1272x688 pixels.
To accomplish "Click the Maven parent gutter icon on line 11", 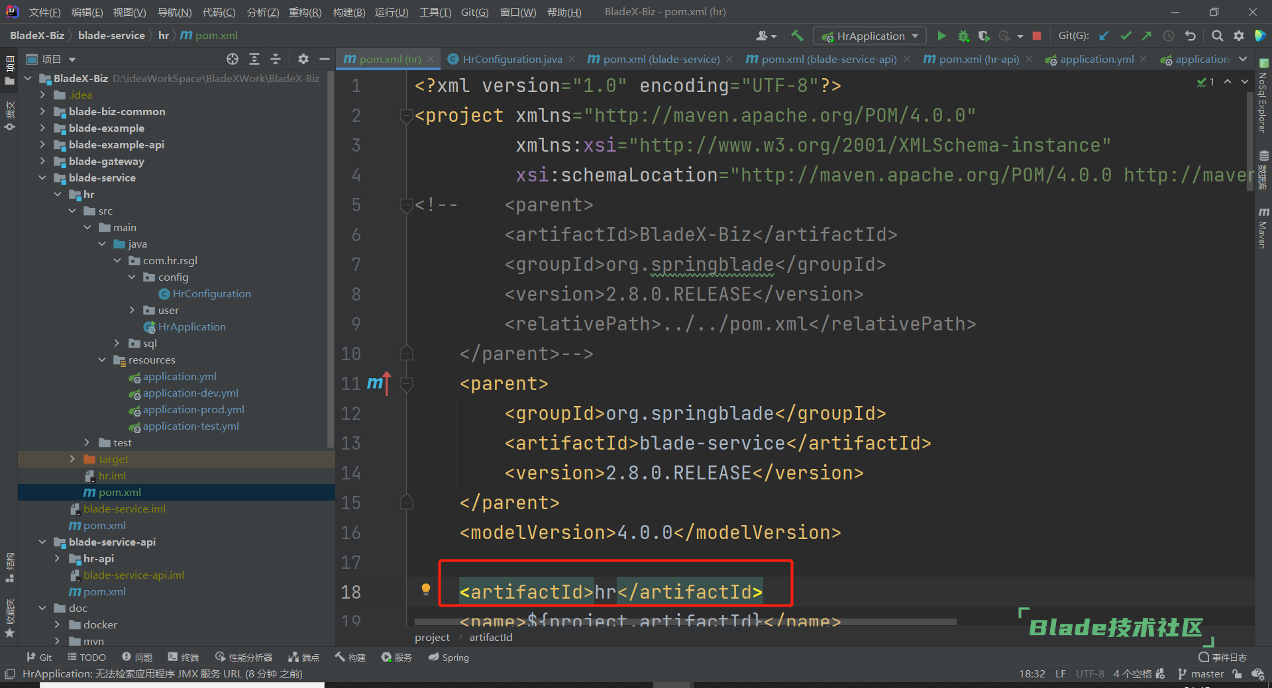I will point(379,383).
